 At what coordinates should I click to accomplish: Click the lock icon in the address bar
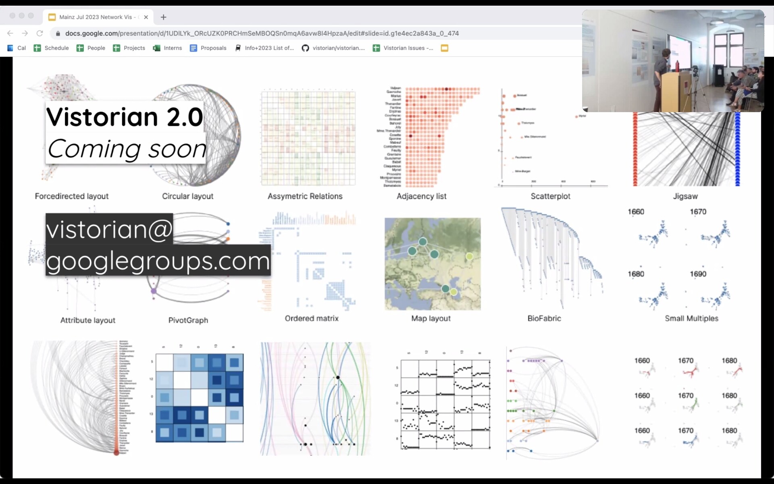coord(58,33)
